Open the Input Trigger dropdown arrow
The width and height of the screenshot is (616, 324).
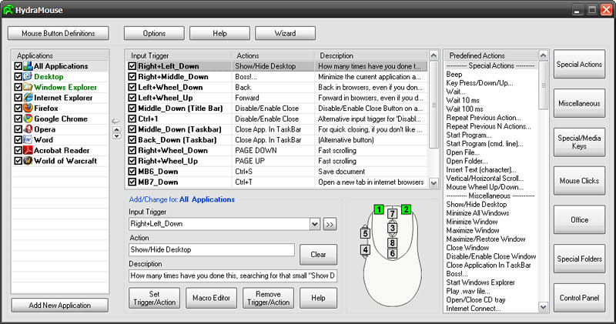[315, 224]
